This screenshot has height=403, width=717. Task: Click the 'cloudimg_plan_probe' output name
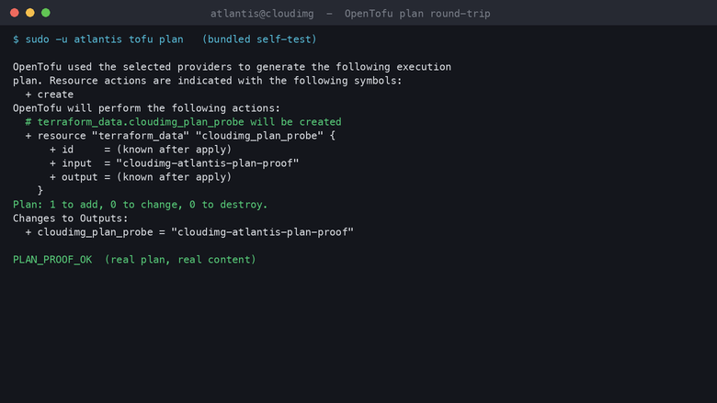(95, 232)
